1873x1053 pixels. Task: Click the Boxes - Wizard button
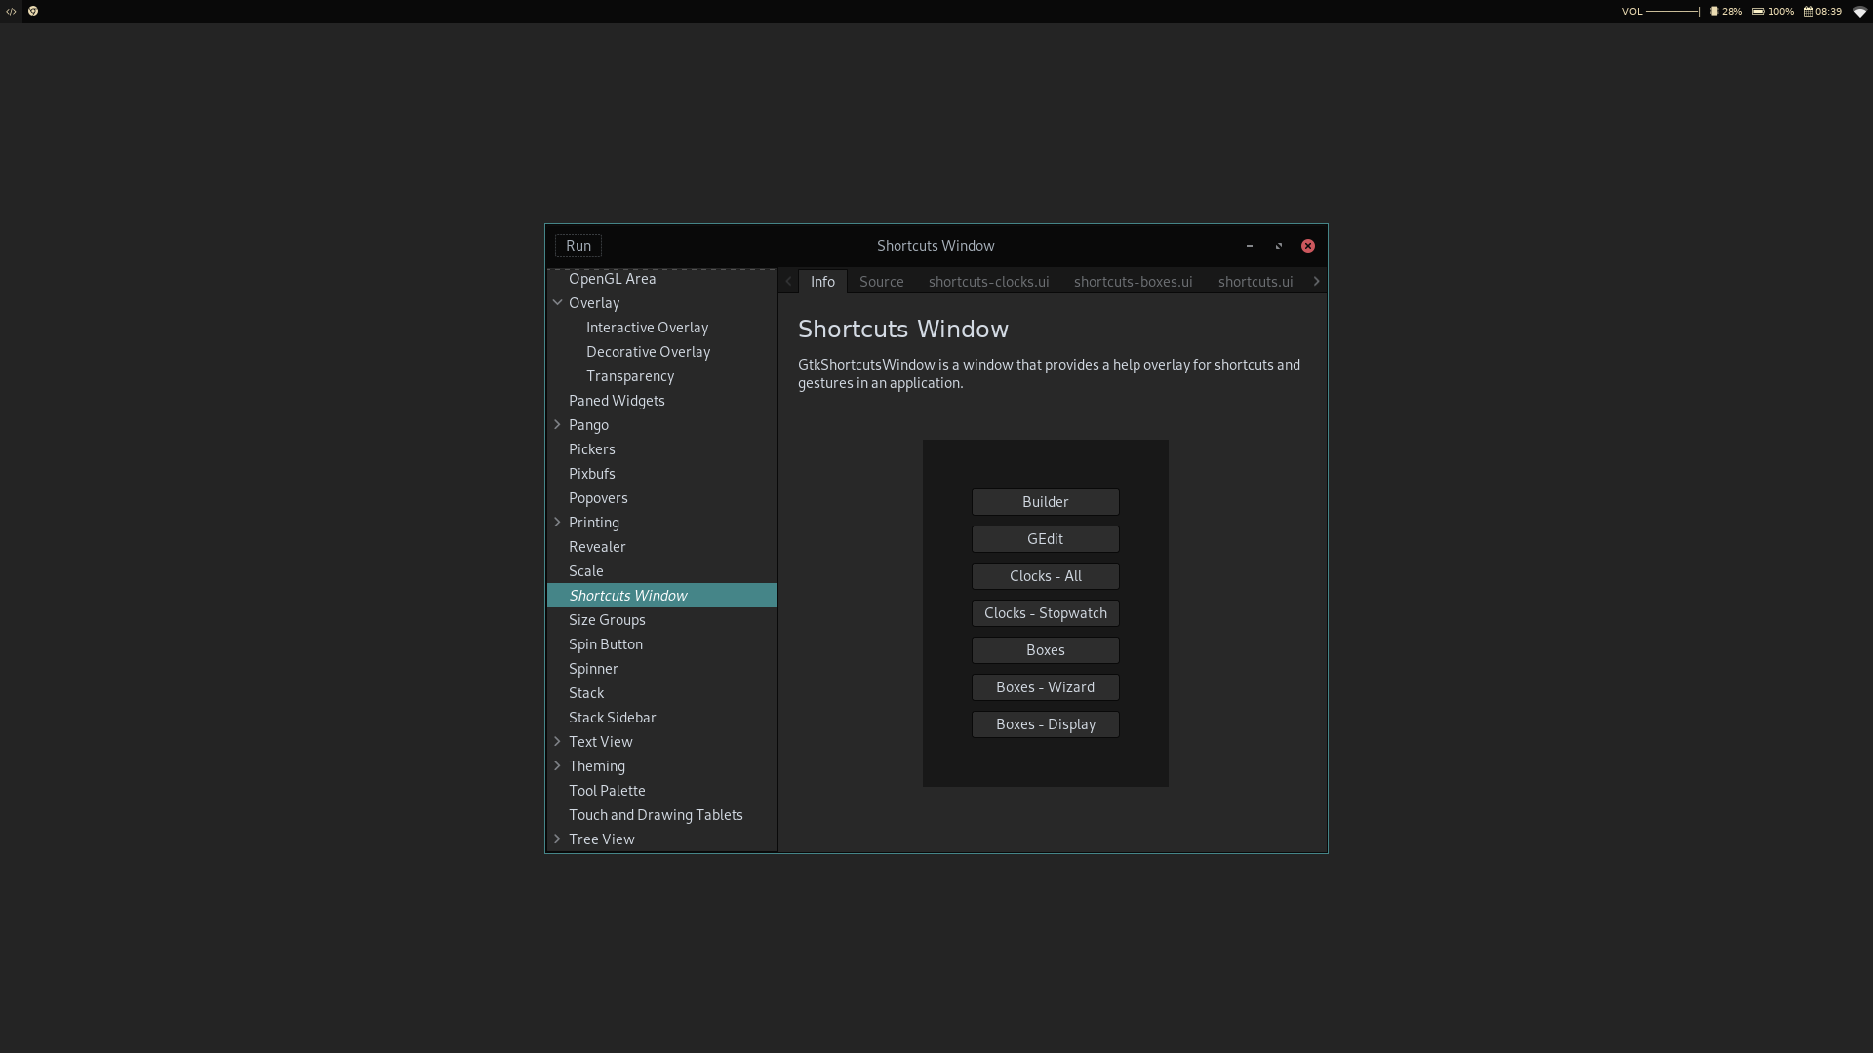1046,687
